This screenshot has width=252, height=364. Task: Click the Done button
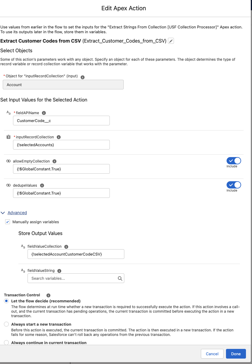pyautogui.click(x=236, y=354)
